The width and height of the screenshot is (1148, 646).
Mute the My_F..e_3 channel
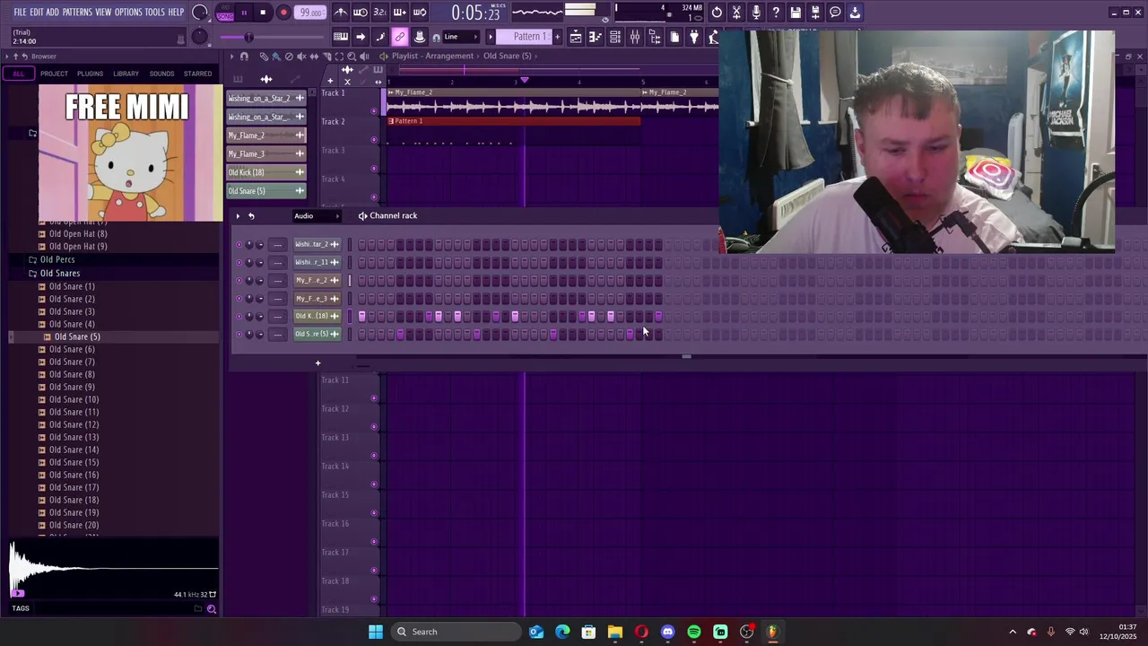coord(239,298)
